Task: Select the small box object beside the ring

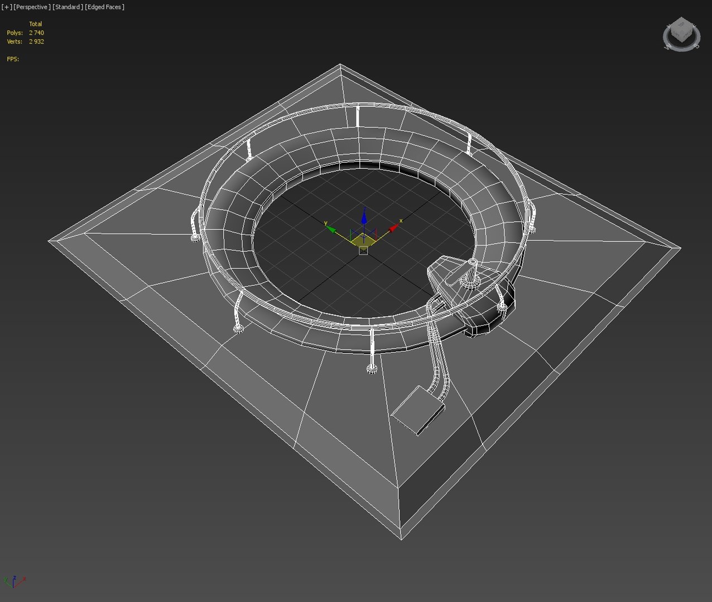Action: tap(417, 410)
